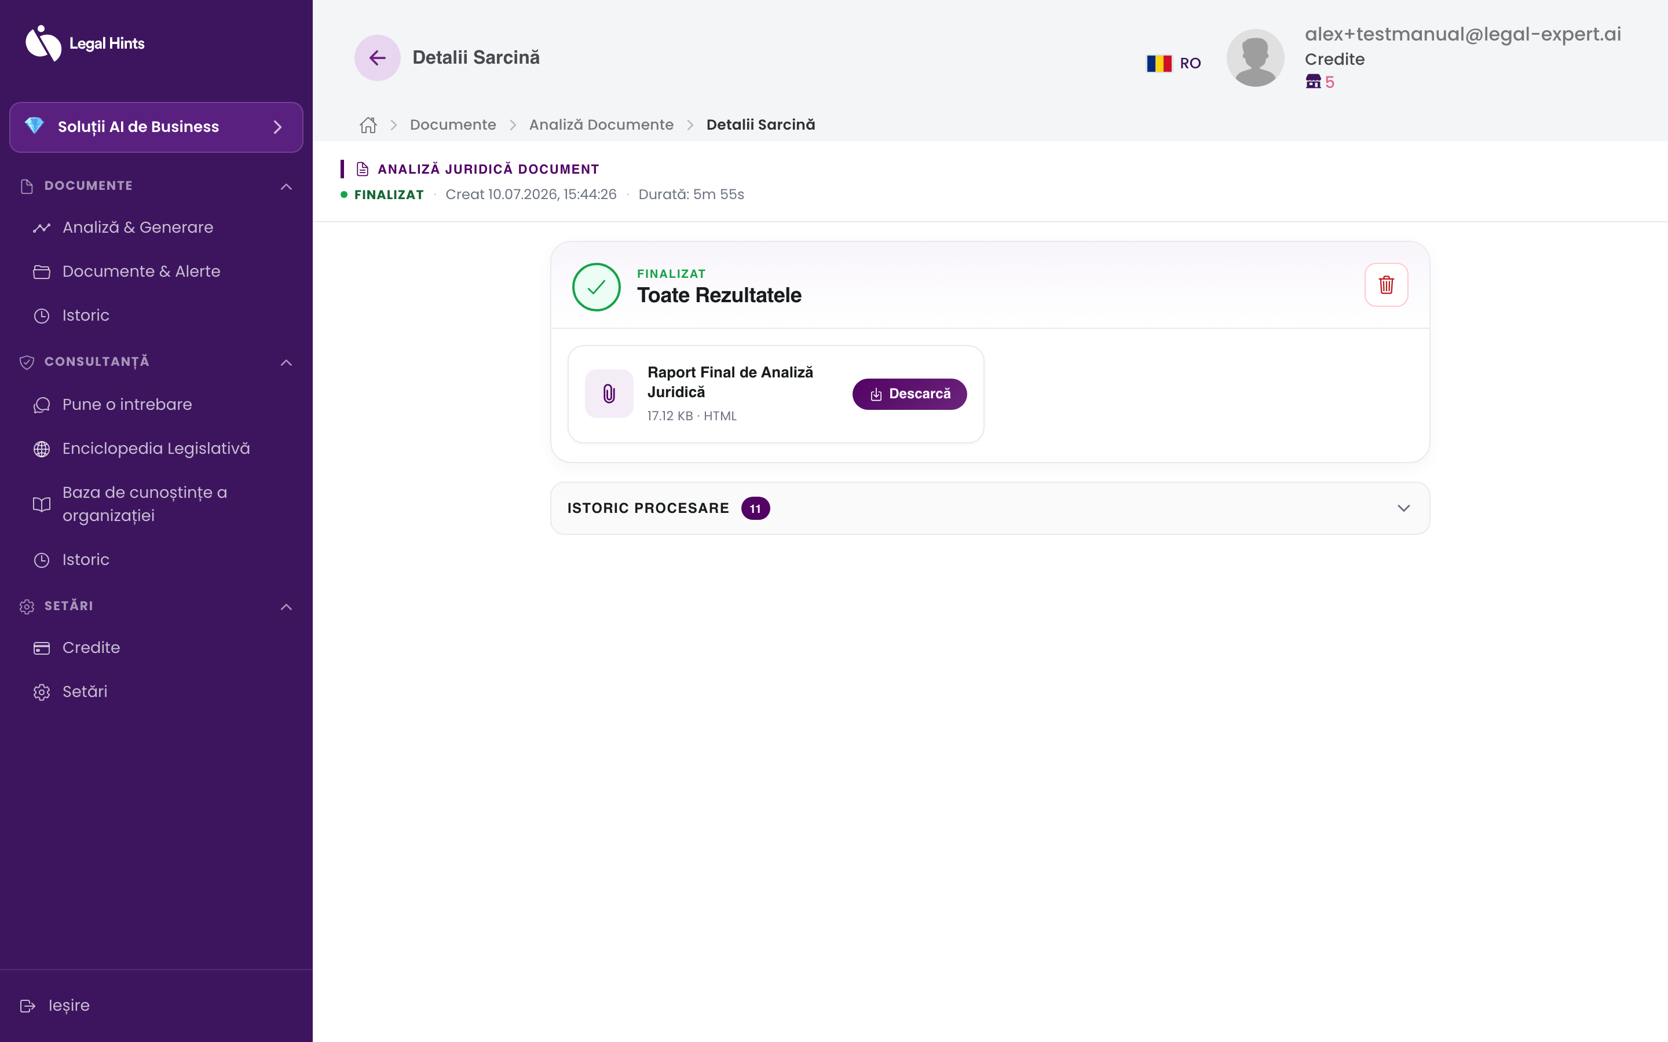The height and width of the screenshot is (1042, 1668).
Task: Click the Documente section file icon
Action: (x=27, y=186)
